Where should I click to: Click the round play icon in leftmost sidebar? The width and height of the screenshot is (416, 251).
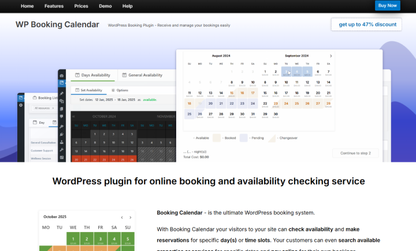(x=21, y=105)
